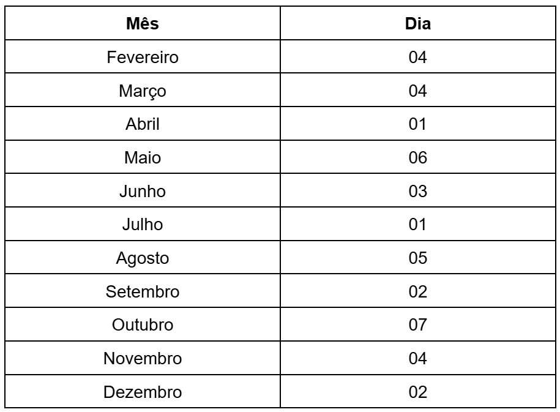Click day value 01 for Abril
This screenshot has height=412, width=560.
coord(417,125)
